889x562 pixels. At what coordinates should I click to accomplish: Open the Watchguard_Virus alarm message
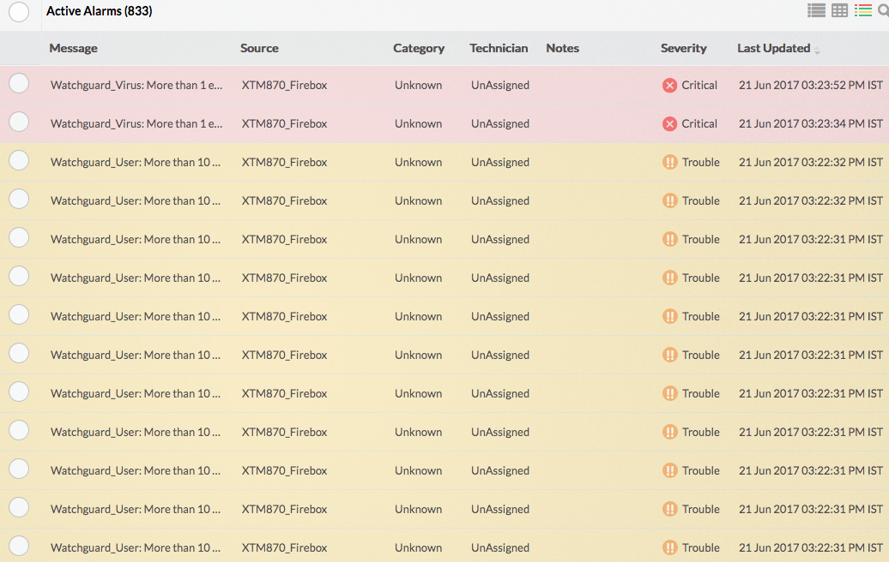(136, 85)
